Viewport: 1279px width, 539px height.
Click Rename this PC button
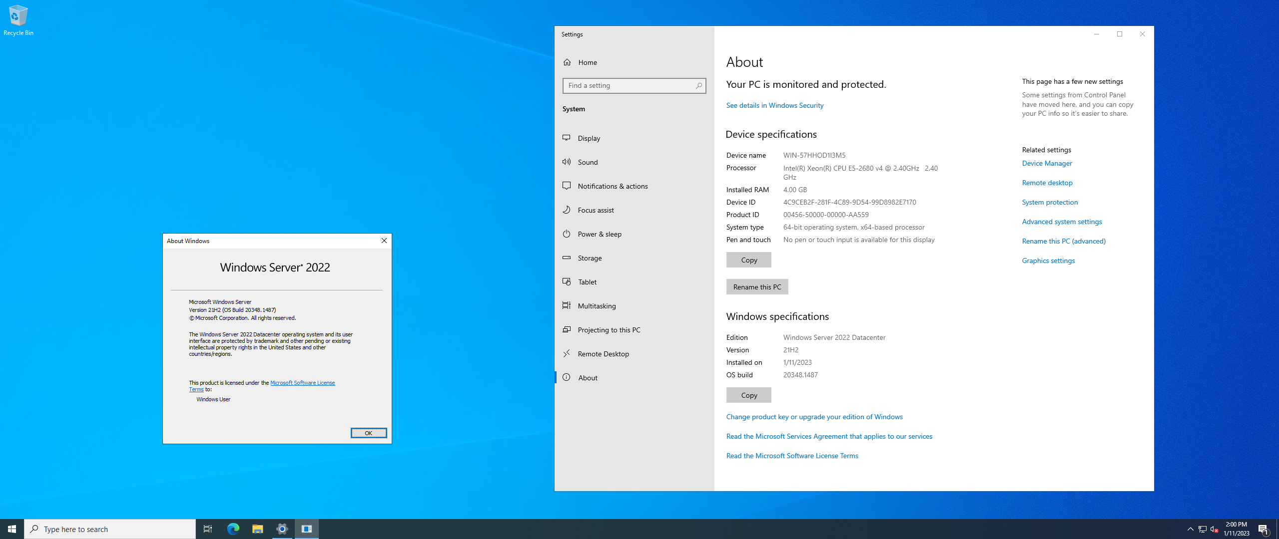(757, 286)
